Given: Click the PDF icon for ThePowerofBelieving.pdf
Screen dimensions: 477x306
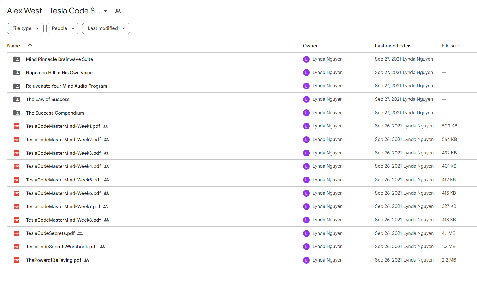Looking at the screenshot, I should pos(17,260).
